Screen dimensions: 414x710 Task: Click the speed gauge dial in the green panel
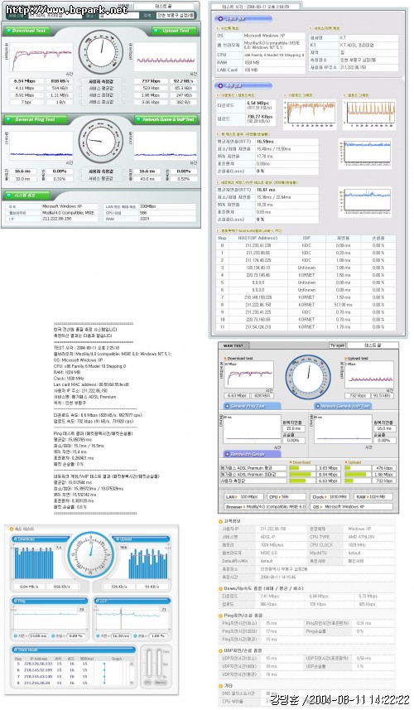(101, 52)
